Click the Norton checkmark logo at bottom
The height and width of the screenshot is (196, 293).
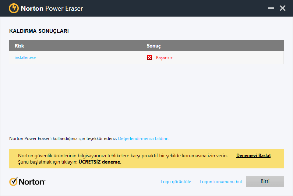click(27, 181)
